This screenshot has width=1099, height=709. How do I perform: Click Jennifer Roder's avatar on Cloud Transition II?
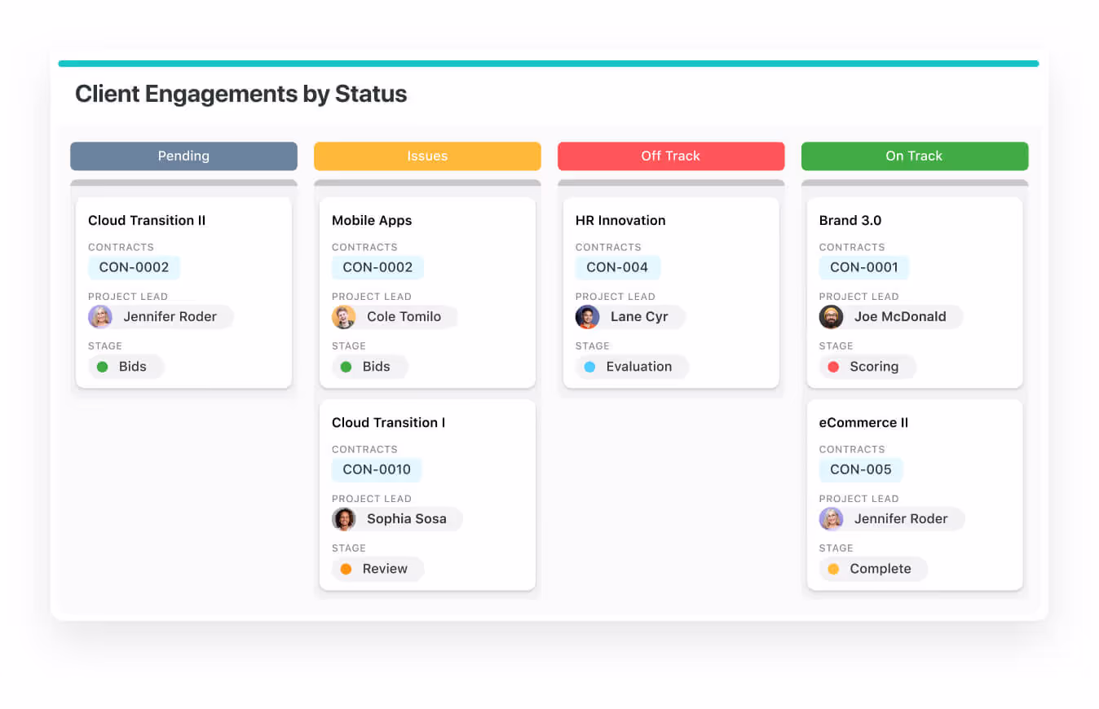[x=100, y=317]
